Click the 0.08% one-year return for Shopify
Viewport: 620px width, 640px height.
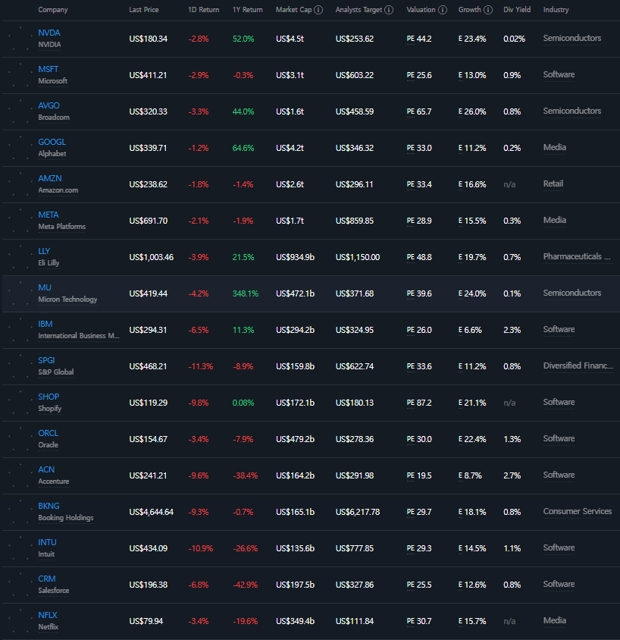tap(243, 403)
